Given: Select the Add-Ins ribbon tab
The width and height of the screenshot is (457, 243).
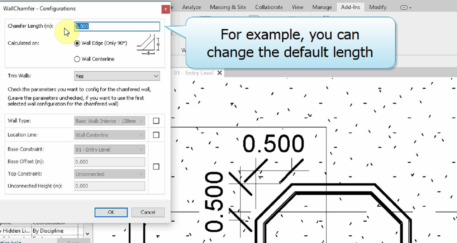Looking at the screenshot, I should coord(351,7).
